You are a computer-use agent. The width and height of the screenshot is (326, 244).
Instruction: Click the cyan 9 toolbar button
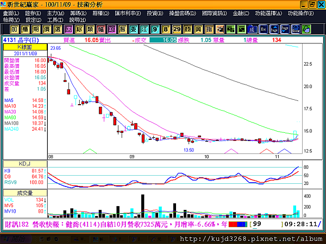coord(155,29)
